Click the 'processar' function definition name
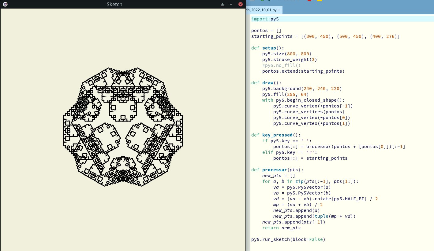 coord(274,170)
